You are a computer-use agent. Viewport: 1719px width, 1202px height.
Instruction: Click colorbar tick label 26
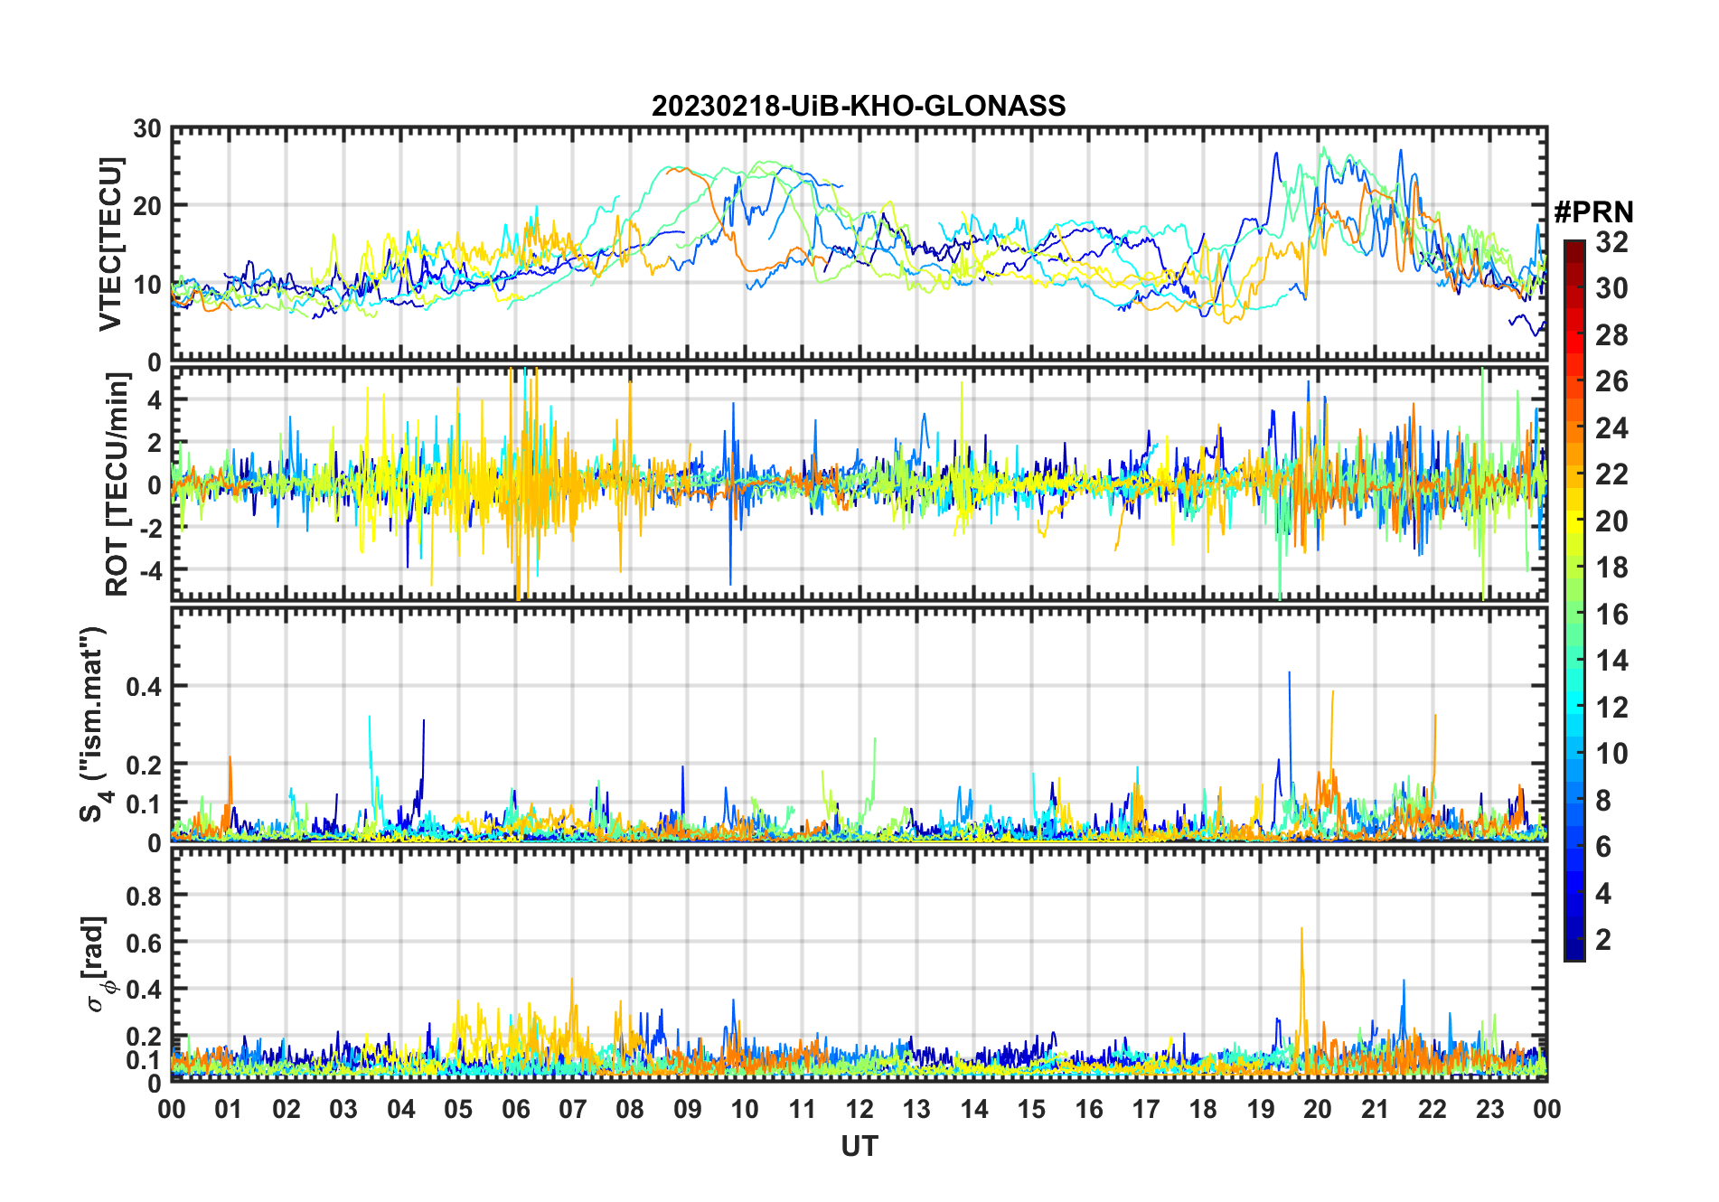[x=1611, y=381]
